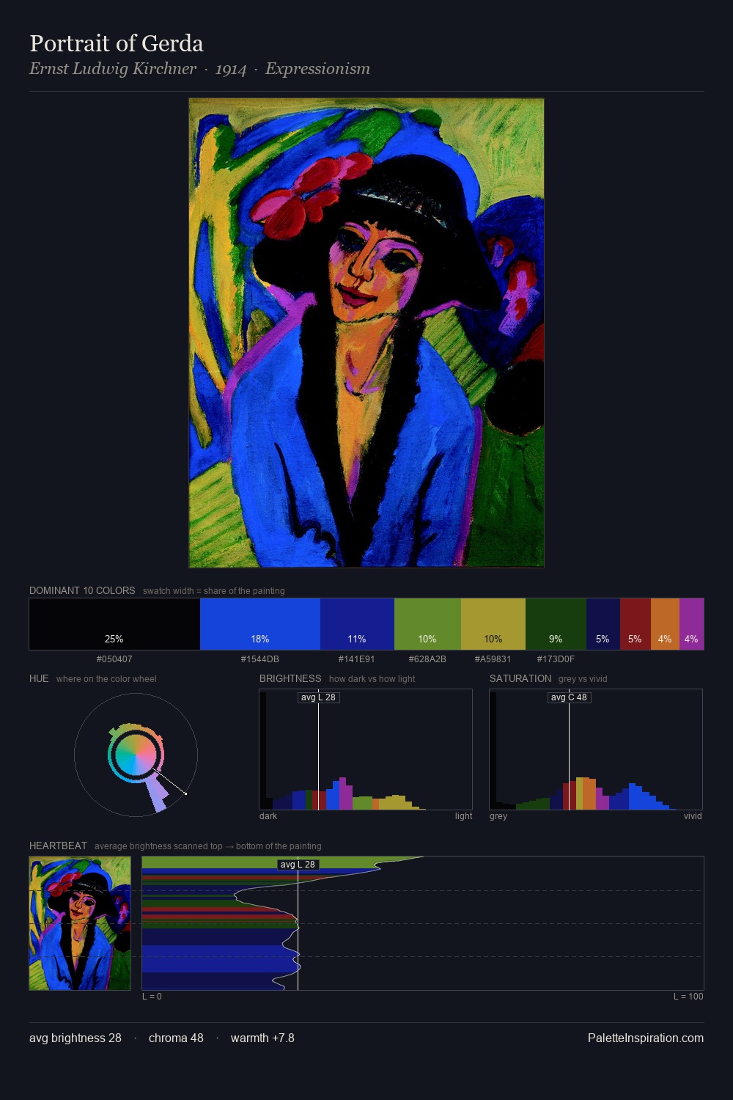Click the HUE section heading
This screenshot has height=1100, width=733.
pyautogui.click(x=39, y=678)
